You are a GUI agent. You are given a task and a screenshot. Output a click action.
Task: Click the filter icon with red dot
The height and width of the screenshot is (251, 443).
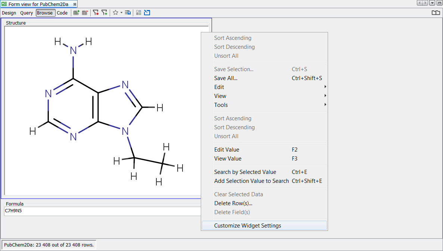pyautogui.click(x=96, y=13)
